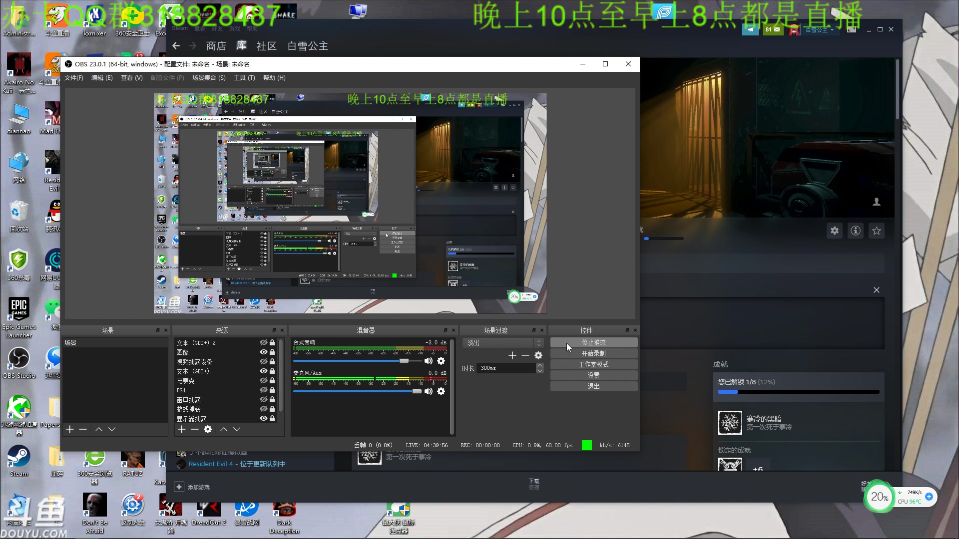Mute the 麦克风/Aux speaker icon

[428, 391]
